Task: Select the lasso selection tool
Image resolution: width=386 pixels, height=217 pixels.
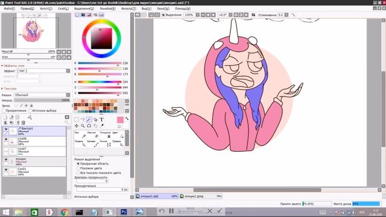Action: tap(83, 119)
